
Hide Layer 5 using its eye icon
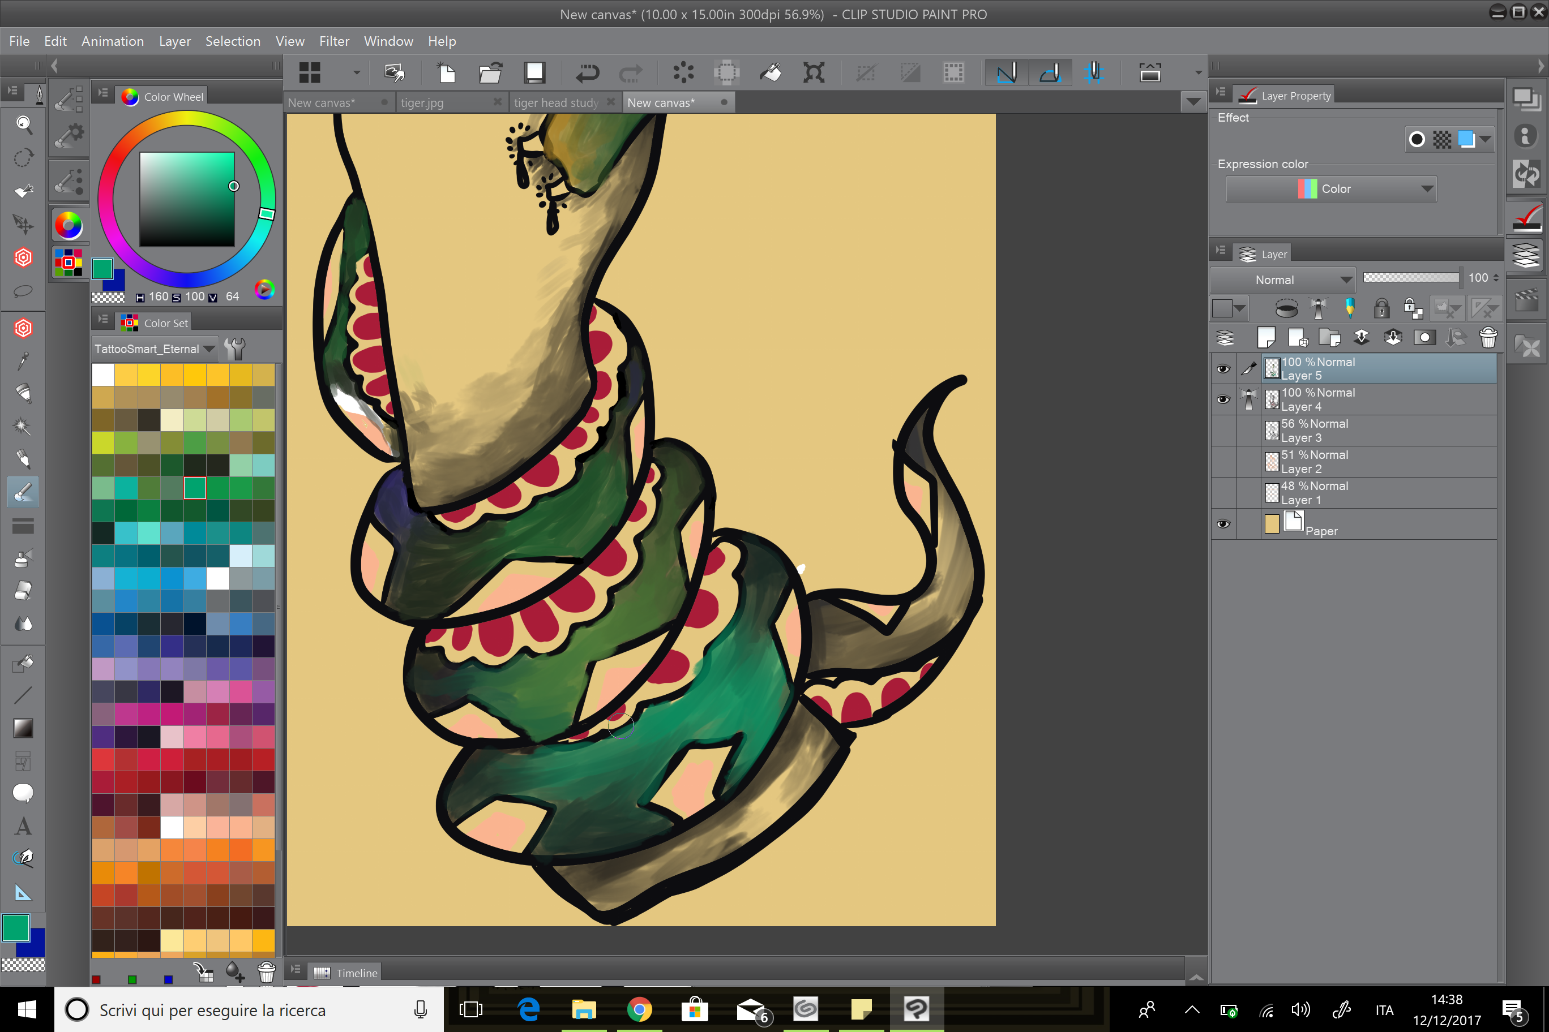(1223, 368)
